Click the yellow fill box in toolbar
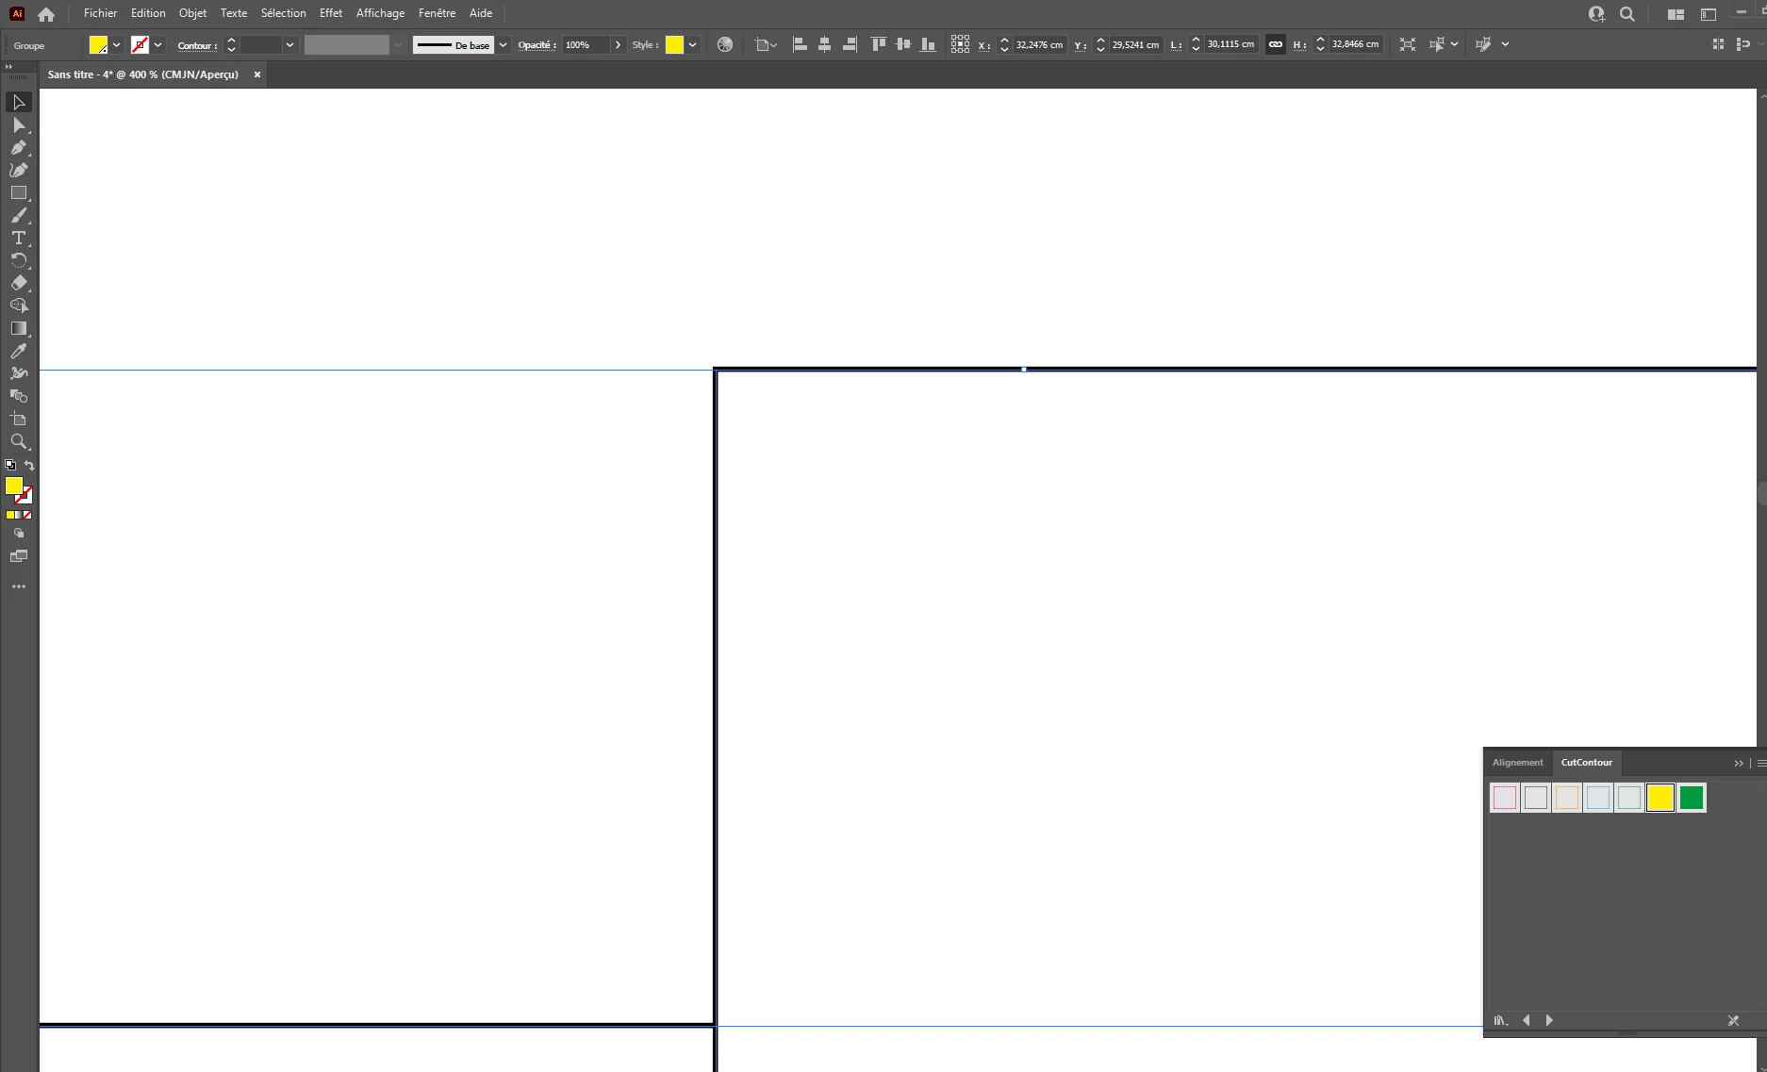Viewport: 1767px width, 1072px height. pos(14,486)
